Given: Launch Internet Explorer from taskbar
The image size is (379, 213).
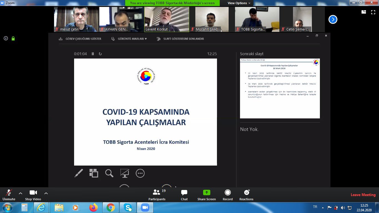Looking at the screenshot, I should point(41,207).
